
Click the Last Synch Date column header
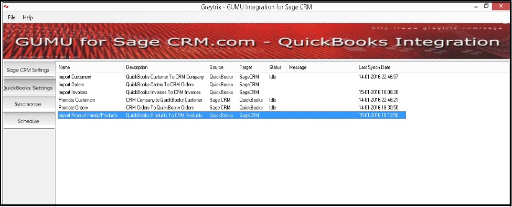(381, 67)
